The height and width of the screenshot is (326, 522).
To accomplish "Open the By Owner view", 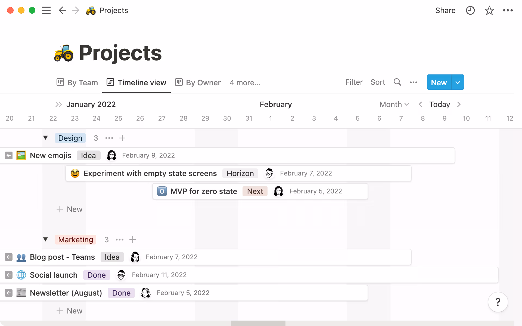I will [198, 83].
